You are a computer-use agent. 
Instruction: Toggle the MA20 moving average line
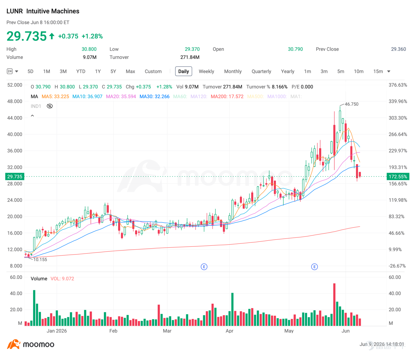[121, 97]
